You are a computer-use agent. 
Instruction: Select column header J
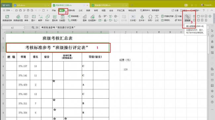coord(126,32)
